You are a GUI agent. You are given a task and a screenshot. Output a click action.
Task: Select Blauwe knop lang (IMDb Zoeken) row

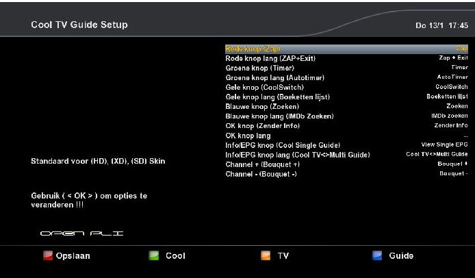pyautogui.click(x=346, y=116)
